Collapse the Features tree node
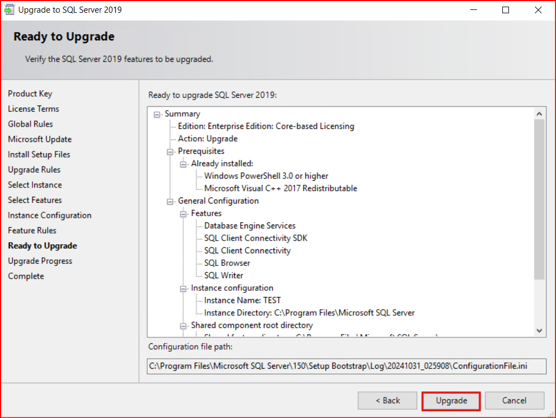This screenshot has width=556, height=418. (x=184, y=214)
